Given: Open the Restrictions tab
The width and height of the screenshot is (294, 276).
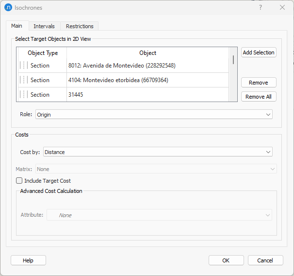Looking at the screenshot, I should click(x=80, y=26).
